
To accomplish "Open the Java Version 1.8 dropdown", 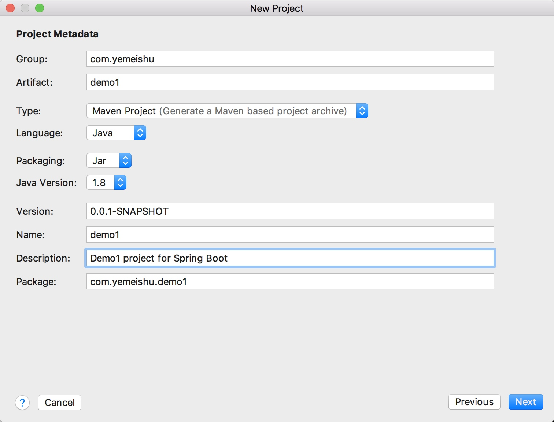I will pyautogui.click(x=106, y=182).
